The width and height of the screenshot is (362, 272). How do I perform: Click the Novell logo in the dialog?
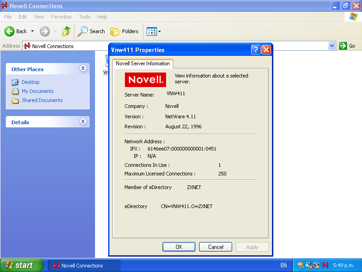[145, 80]
